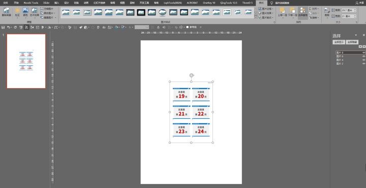The image size is (366, 188).
Task: Open Picture Effects (图片效果) menu
Action: (266, 13)
